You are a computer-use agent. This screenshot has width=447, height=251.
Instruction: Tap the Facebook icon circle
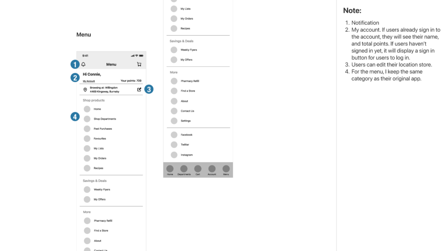(x=174, y=135)
